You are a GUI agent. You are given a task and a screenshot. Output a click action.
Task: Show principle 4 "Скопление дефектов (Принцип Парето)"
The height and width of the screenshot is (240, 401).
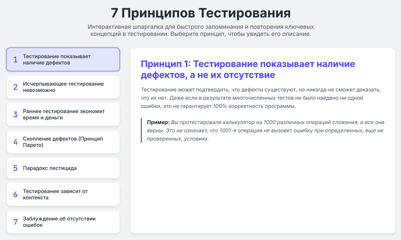click(63, 142)
